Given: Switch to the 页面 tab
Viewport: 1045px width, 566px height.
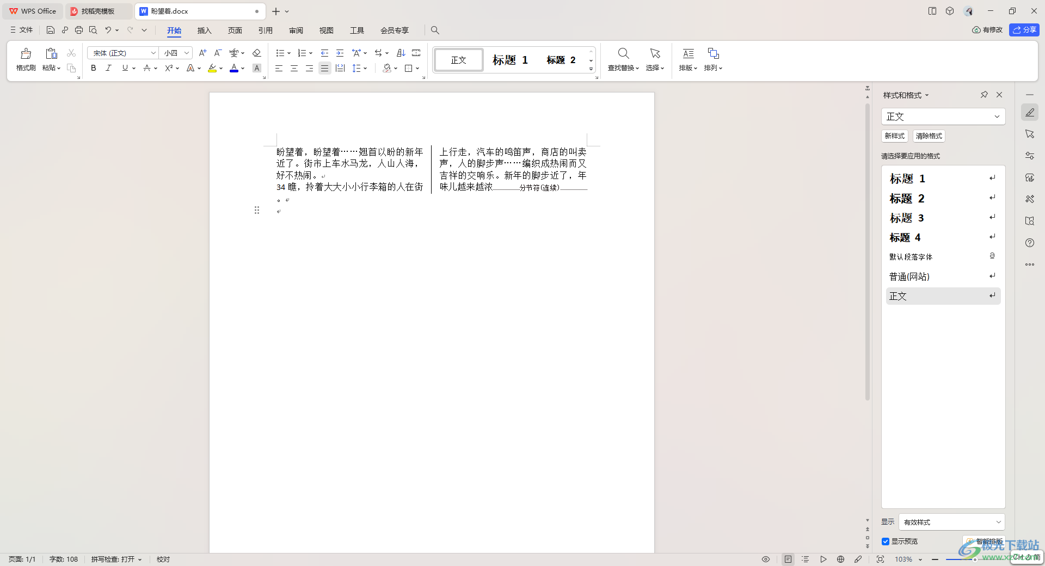Looking at the screenshot, I should point(235,30).
